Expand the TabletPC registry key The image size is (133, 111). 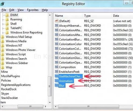click(3, 28)
